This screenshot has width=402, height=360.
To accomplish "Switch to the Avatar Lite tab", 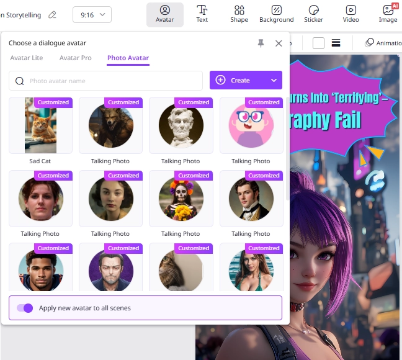I will (x=26, y=58).
